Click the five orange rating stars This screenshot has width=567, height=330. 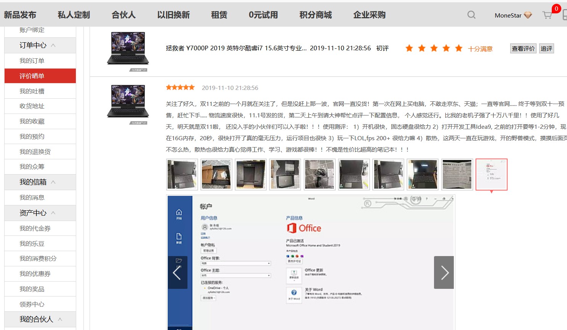pyautogui.click(x=434, y=48)
